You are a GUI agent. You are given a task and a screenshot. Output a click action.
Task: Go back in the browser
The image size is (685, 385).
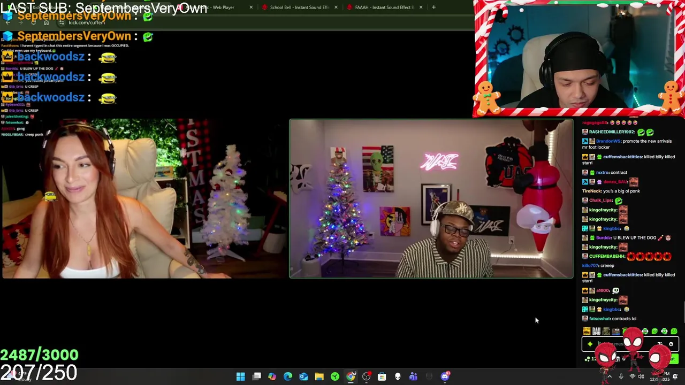pos(7,22)
